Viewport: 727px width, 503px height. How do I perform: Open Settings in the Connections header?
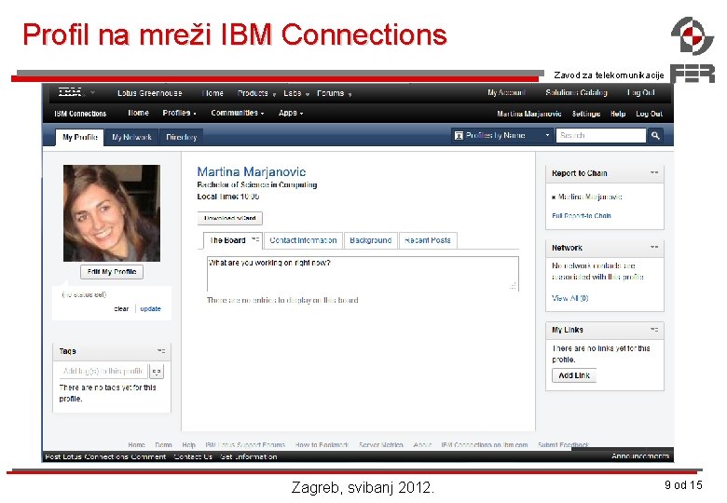(x=586, y=114)
